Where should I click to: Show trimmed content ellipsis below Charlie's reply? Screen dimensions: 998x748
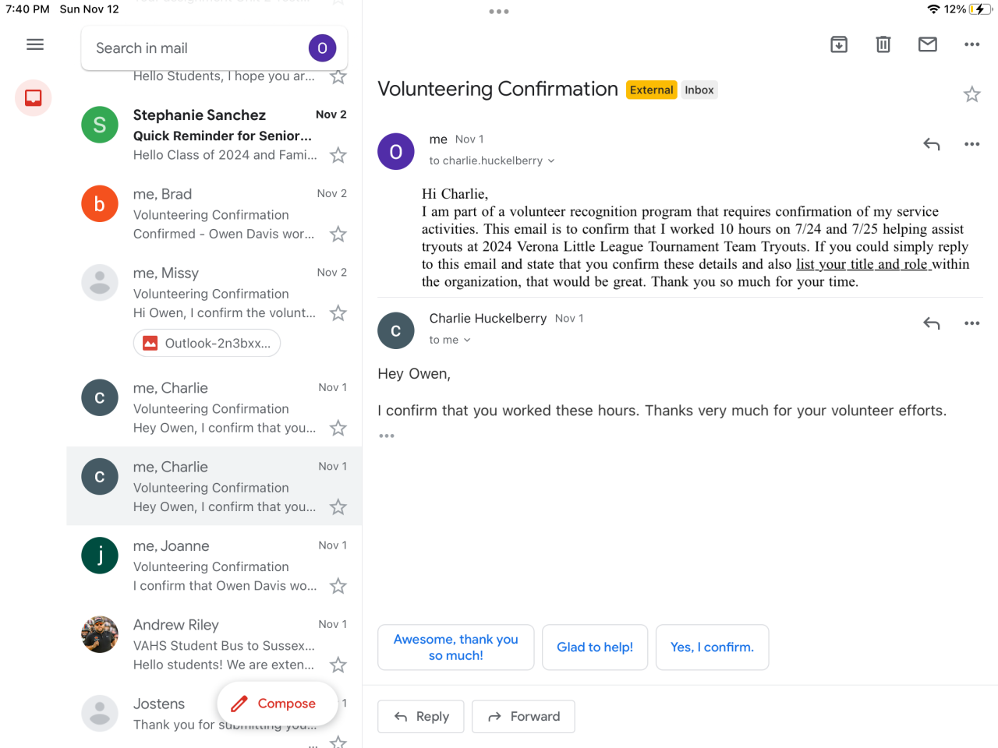coord(387,436)
